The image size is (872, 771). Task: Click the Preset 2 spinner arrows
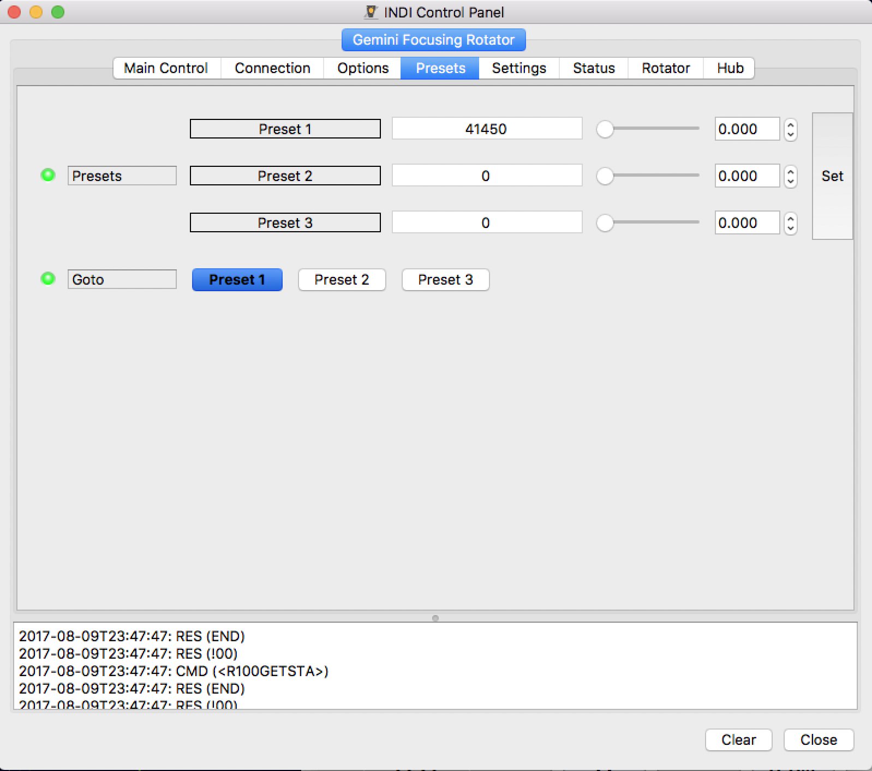point(791,176)
